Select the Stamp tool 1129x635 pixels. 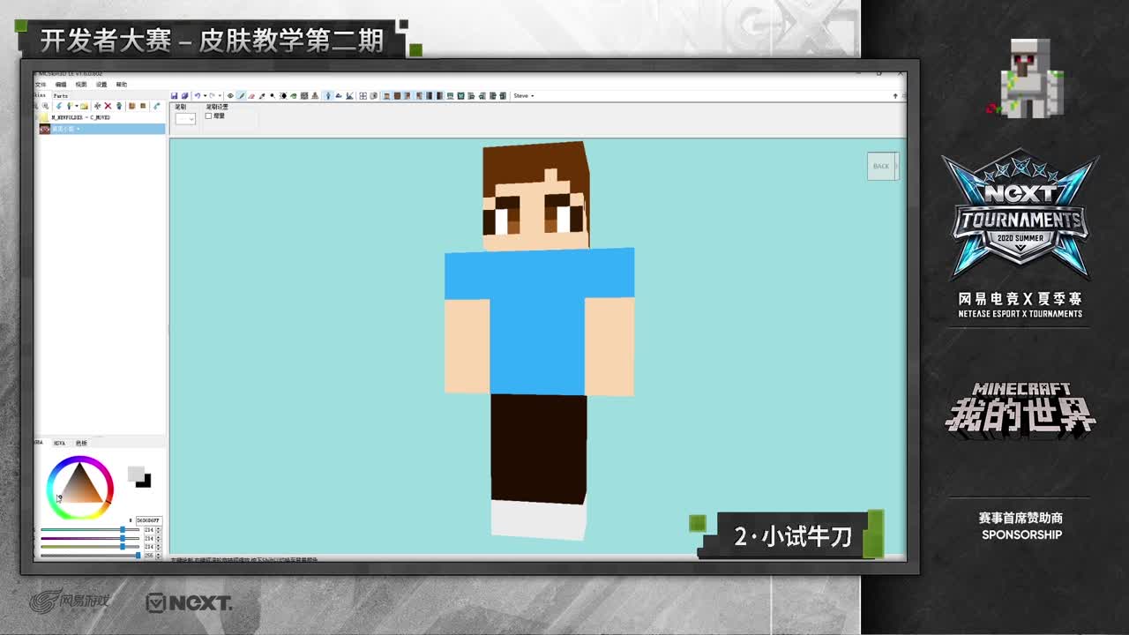pyautogui.click(x=315, y=95)
